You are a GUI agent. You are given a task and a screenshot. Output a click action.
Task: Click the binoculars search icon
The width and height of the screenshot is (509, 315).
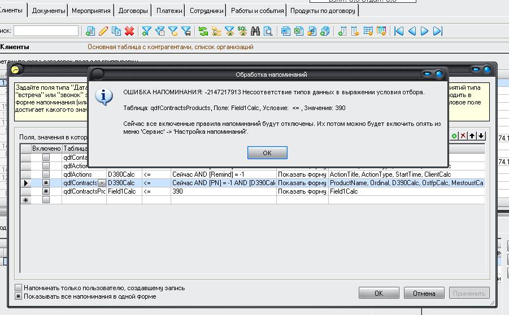255,31
